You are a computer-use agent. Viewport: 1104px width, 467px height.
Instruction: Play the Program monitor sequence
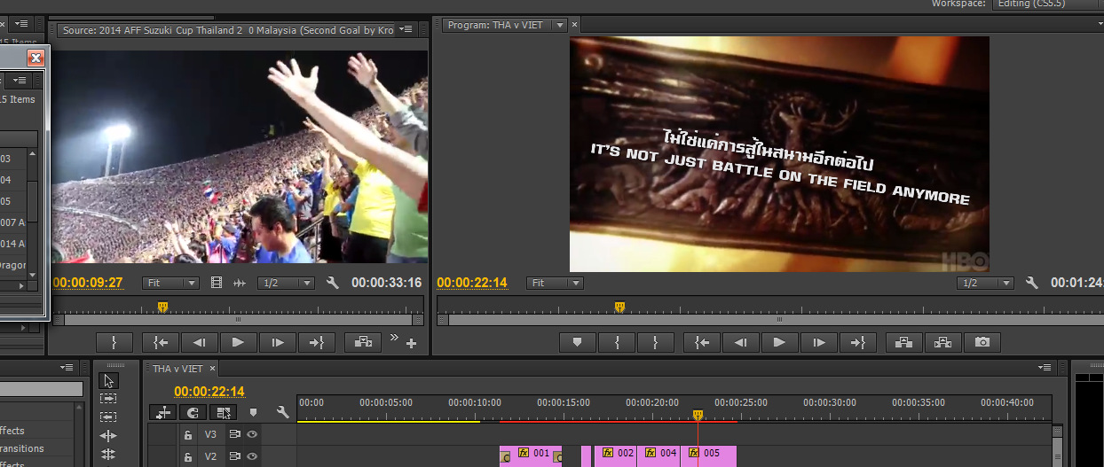coord(779,342)
